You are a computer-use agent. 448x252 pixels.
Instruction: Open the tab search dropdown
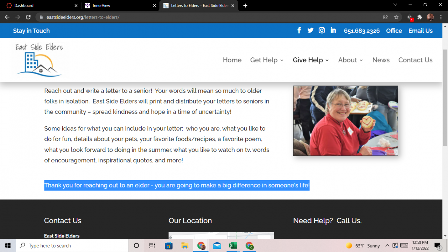click(395, 5)
